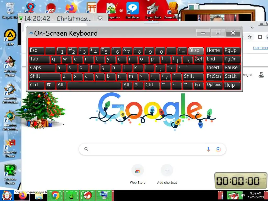Viewport: 268px width, 201px height.
Task: Open Web Store shortcut
Action: [x=138, y=174]
